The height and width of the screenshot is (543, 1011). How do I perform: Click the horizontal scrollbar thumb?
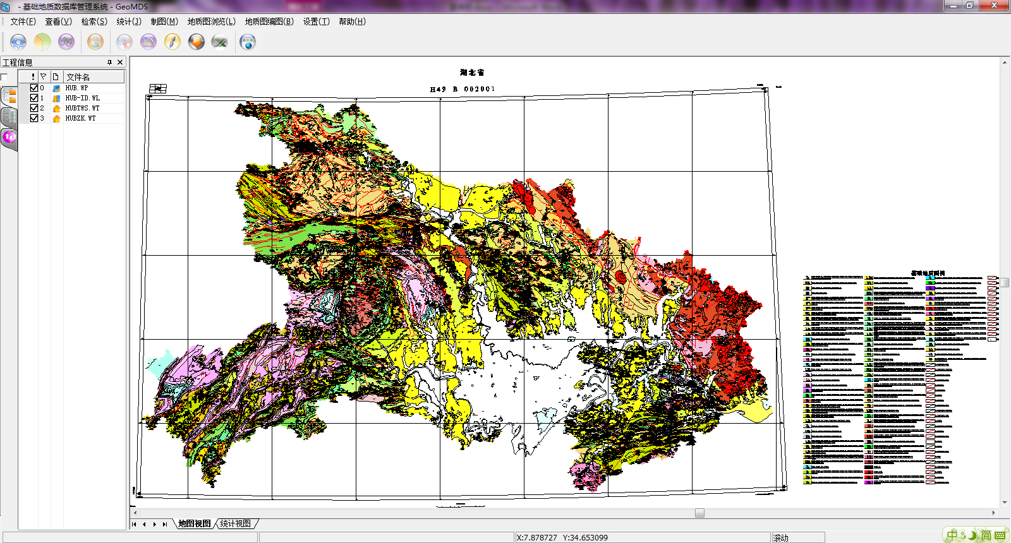coord(699,513)
